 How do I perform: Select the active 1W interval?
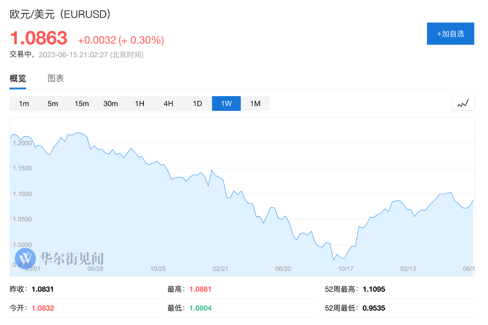226,103
